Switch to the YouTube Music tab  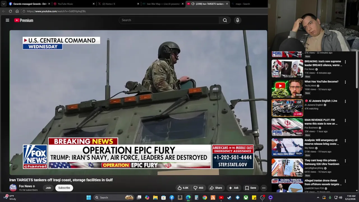coord(73,4)
